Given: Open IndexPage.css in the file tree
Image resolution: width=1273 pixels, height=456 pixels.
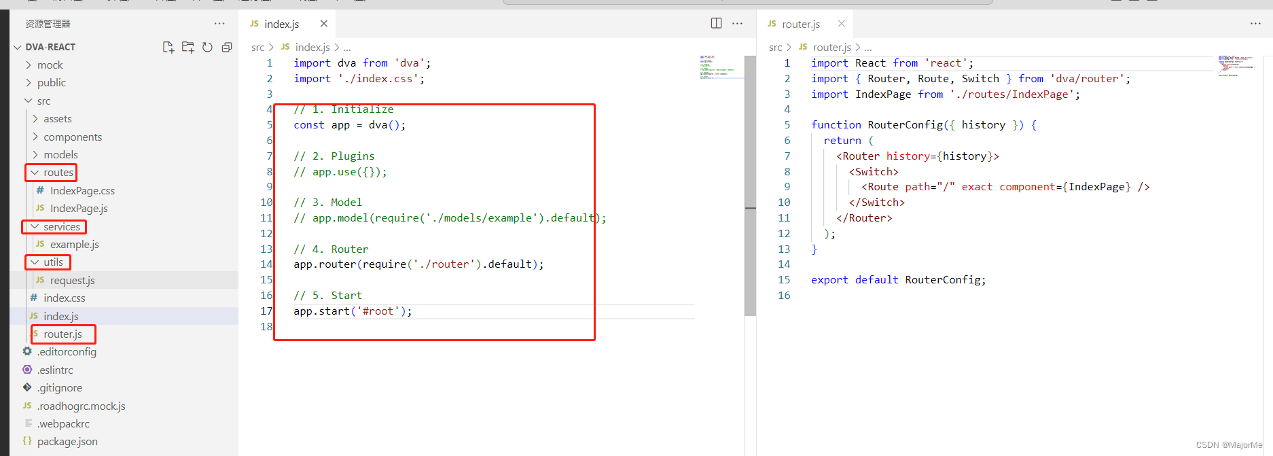Looking at the screenshot, I should coord(124,190).
